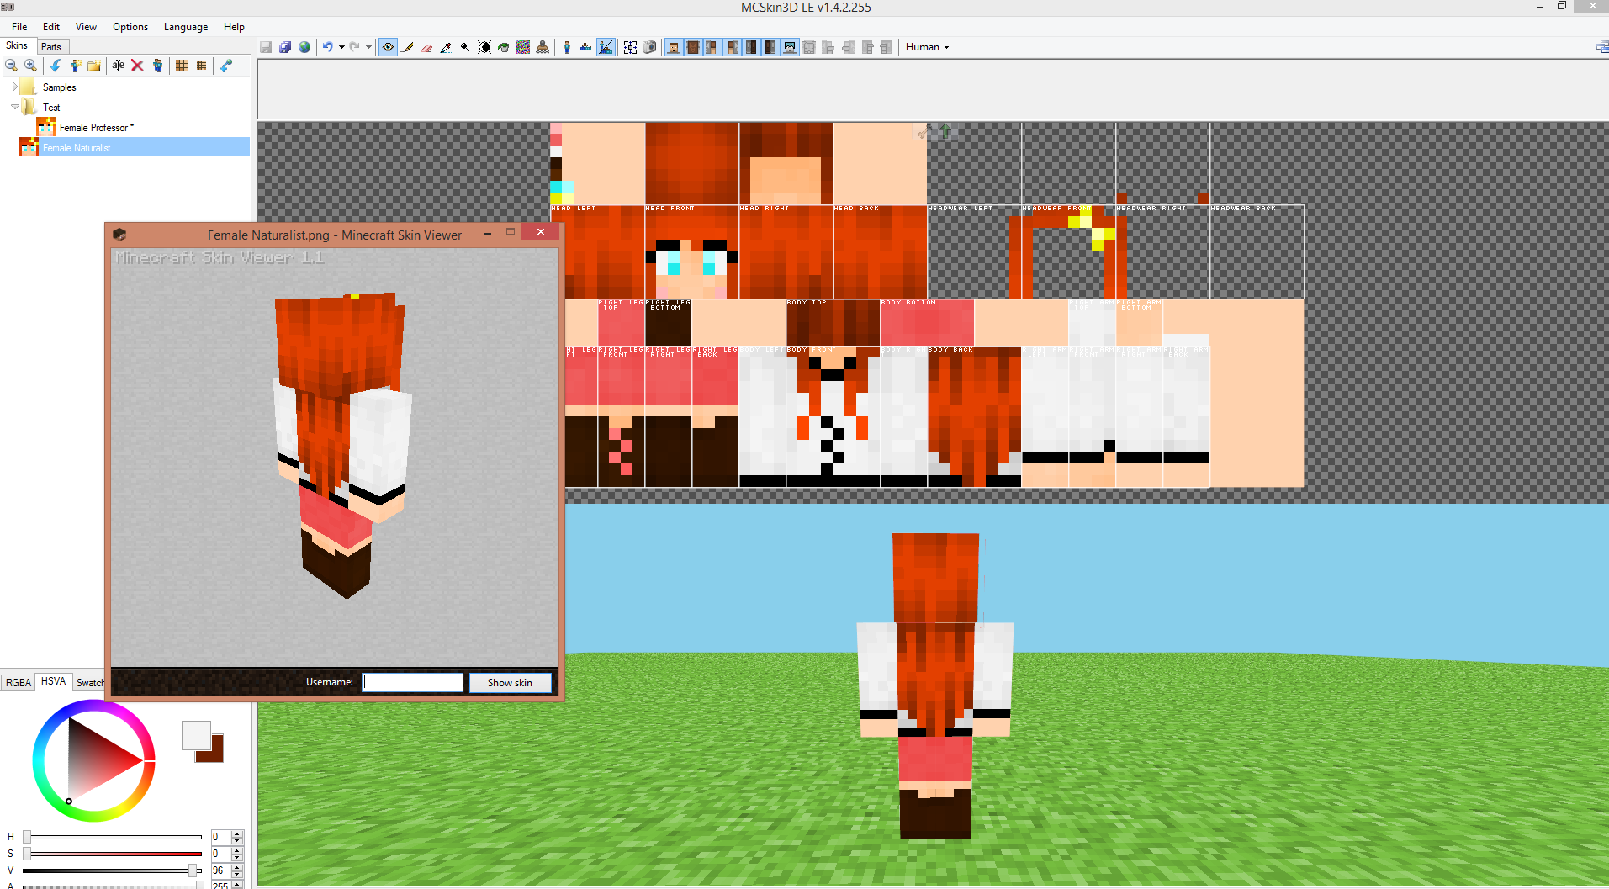This screenshot has height=889, width=1609.
Task: Select the Pencil tool
Action: coord(408,47)
